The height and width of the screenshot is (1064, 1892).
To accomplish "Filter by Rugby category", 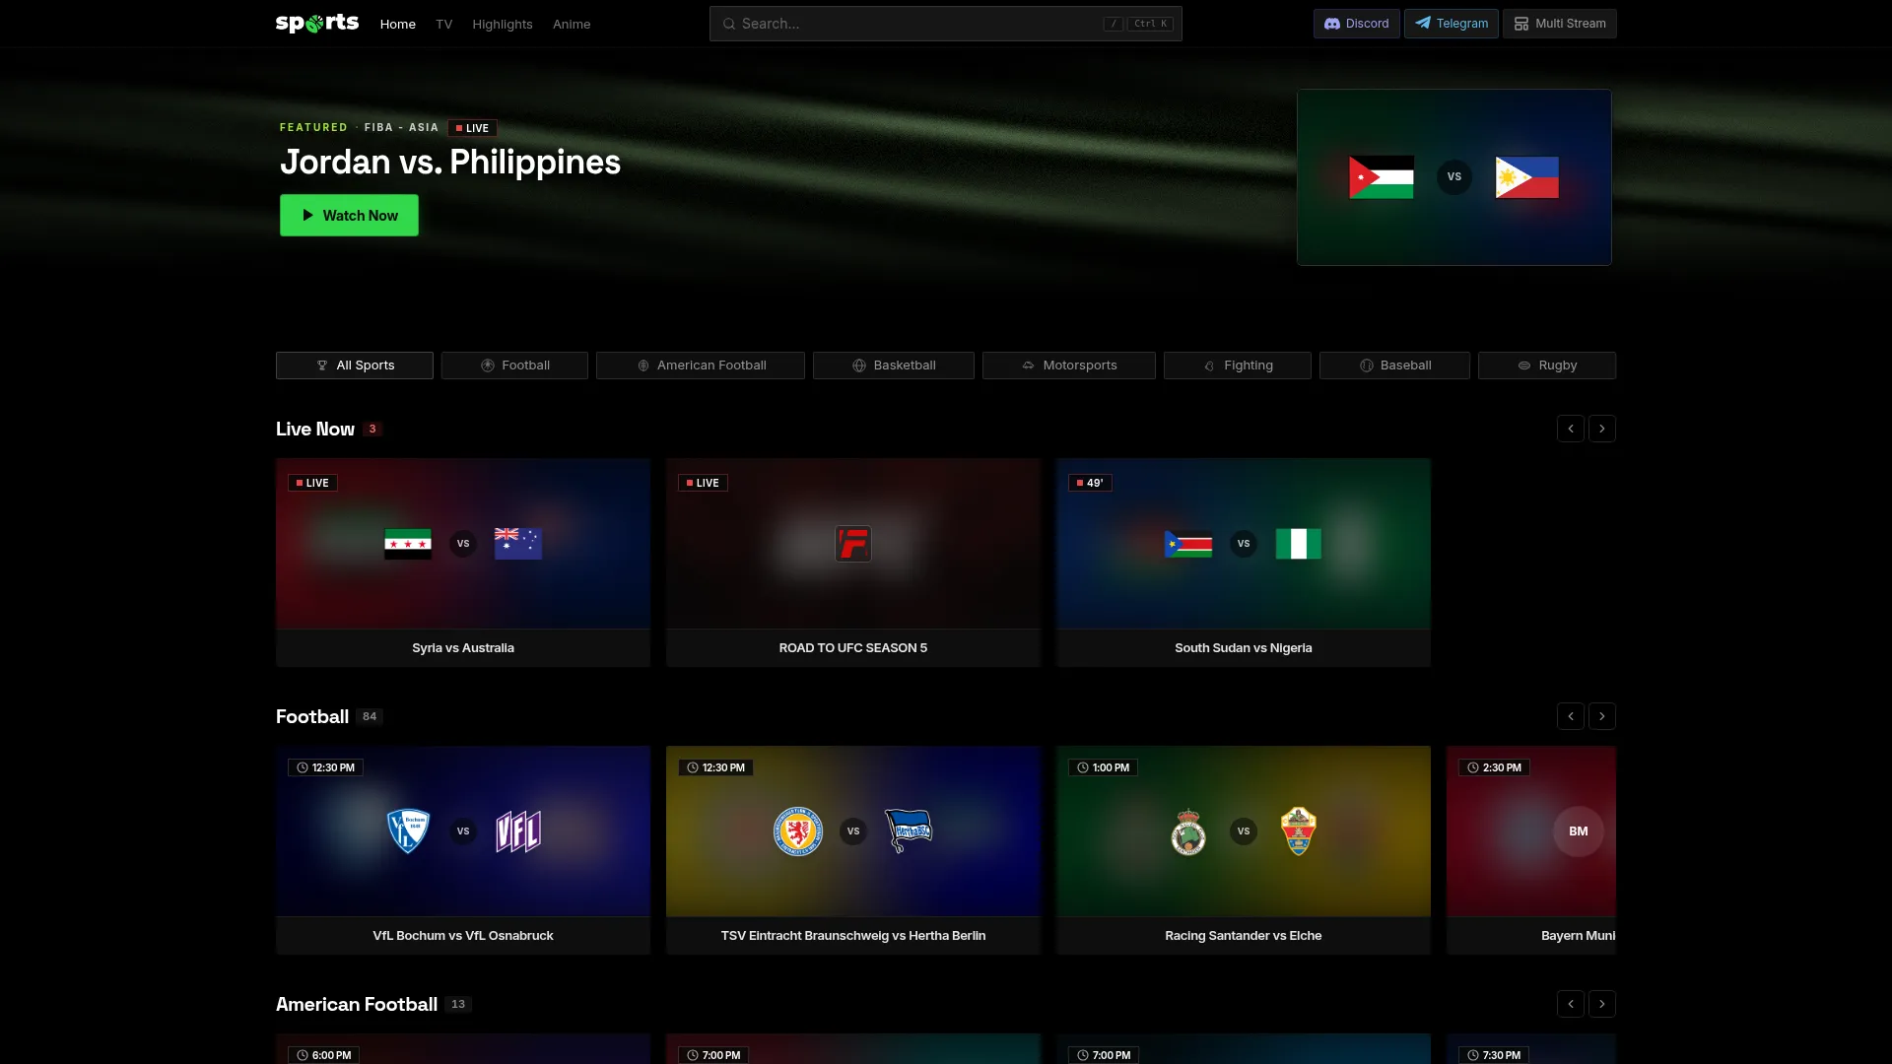I will tap(1547, 366).
